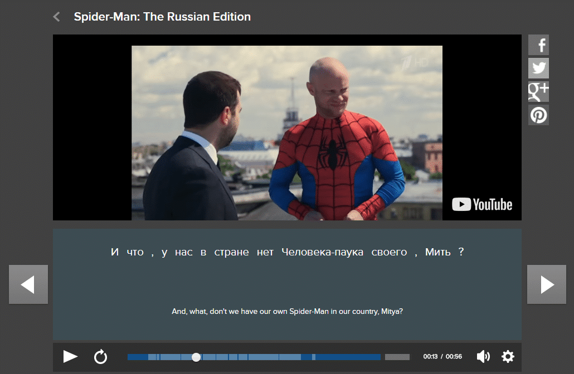Look up the word "своего" in the caption
The image size is (574, 374).
pyautogui.click(x=389, y=252)
